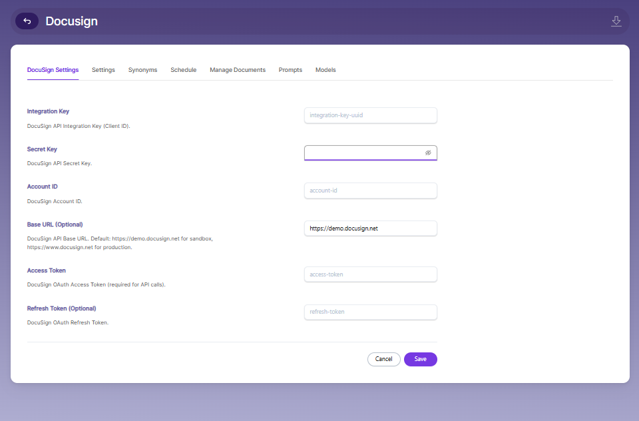The image size is (639, 421).
Task: Click the Base URL field with demo.docusign.net
Action: coord(371,228)
